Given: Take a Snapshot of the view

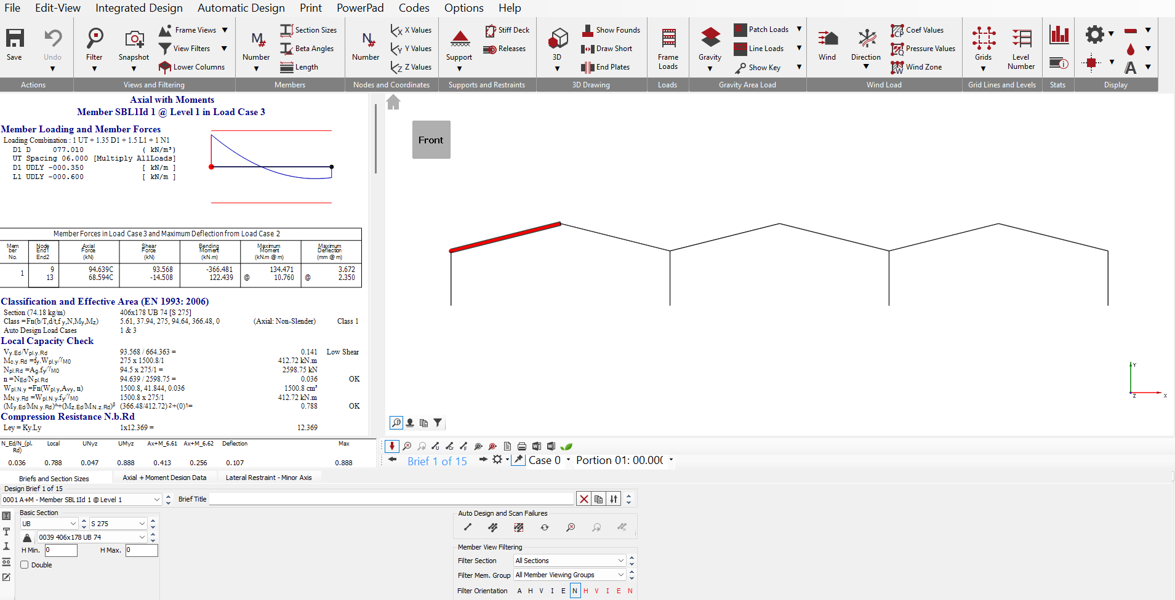Looking at the screenshot, I should (x=134, y=41).
